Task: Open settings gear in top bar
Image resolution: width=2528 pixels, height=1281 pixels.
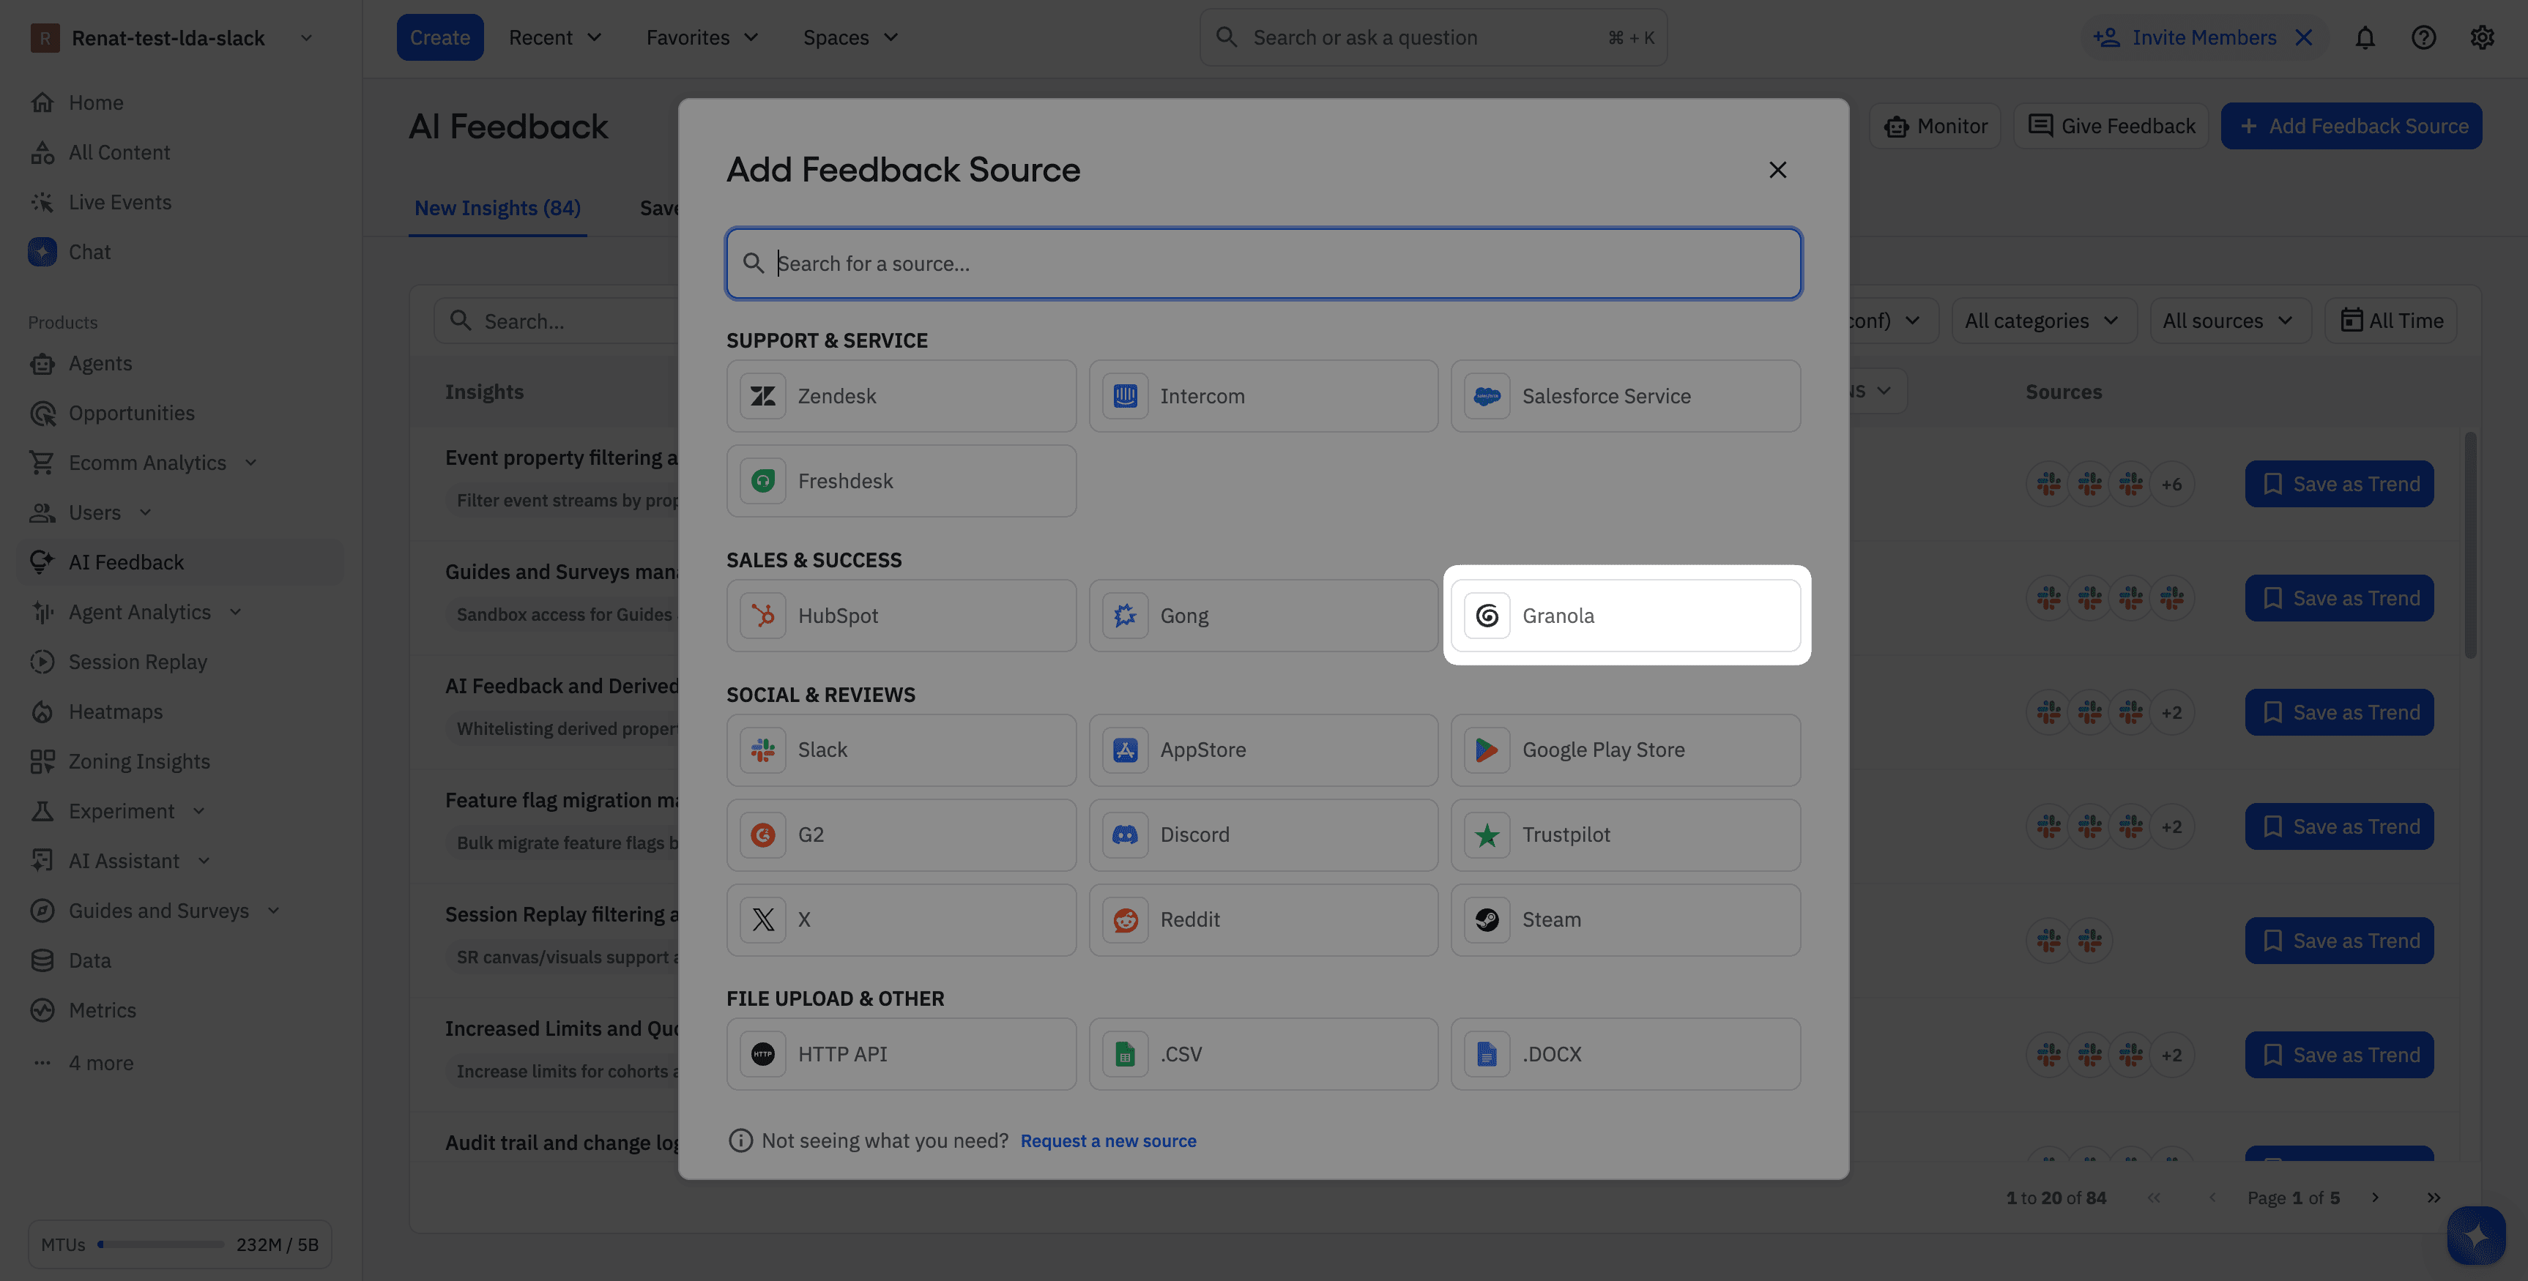Action: coord(2482,38)
